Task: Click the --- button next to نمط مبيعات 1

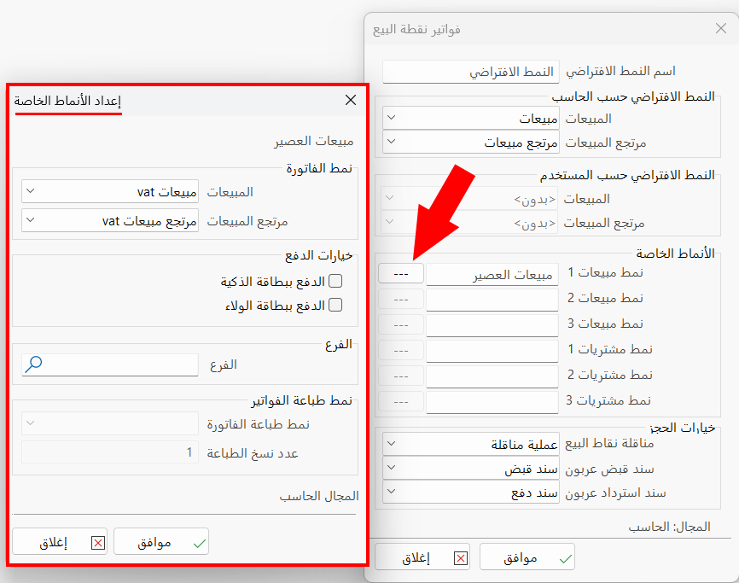Action: pos(400,273)
